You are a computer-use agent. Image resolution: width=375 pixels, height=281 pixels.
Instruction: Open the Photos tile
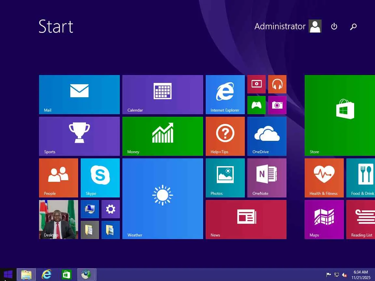(x=225, y=178)
